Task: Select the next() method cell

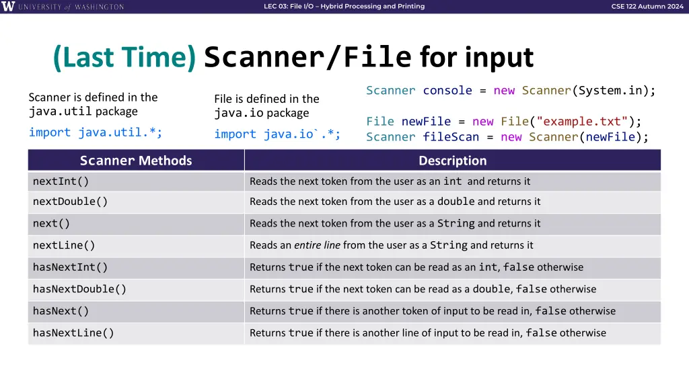Action: (136, 224)
